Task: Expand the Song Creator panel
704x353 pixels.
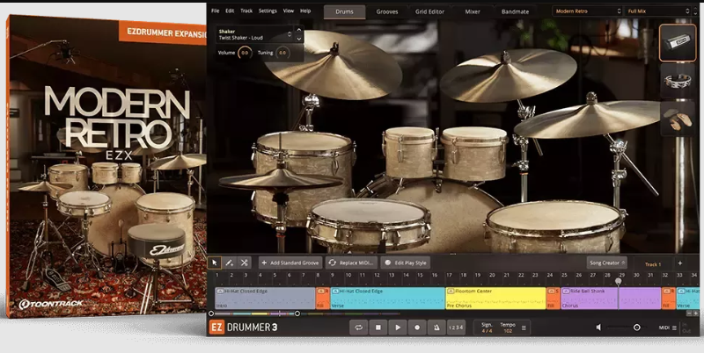Action: coord(606,263)
